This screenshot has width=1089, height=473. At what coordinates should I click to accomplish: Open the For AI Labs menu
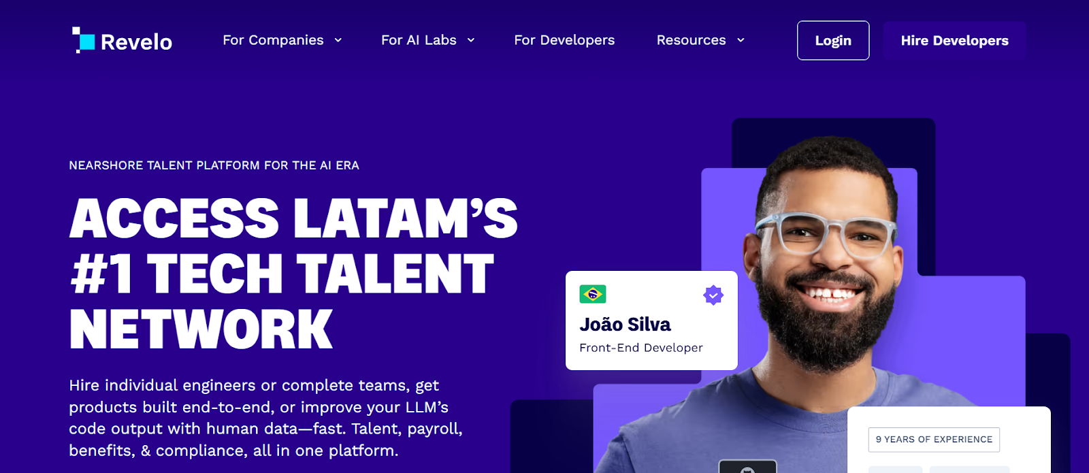tap(419, 40)
